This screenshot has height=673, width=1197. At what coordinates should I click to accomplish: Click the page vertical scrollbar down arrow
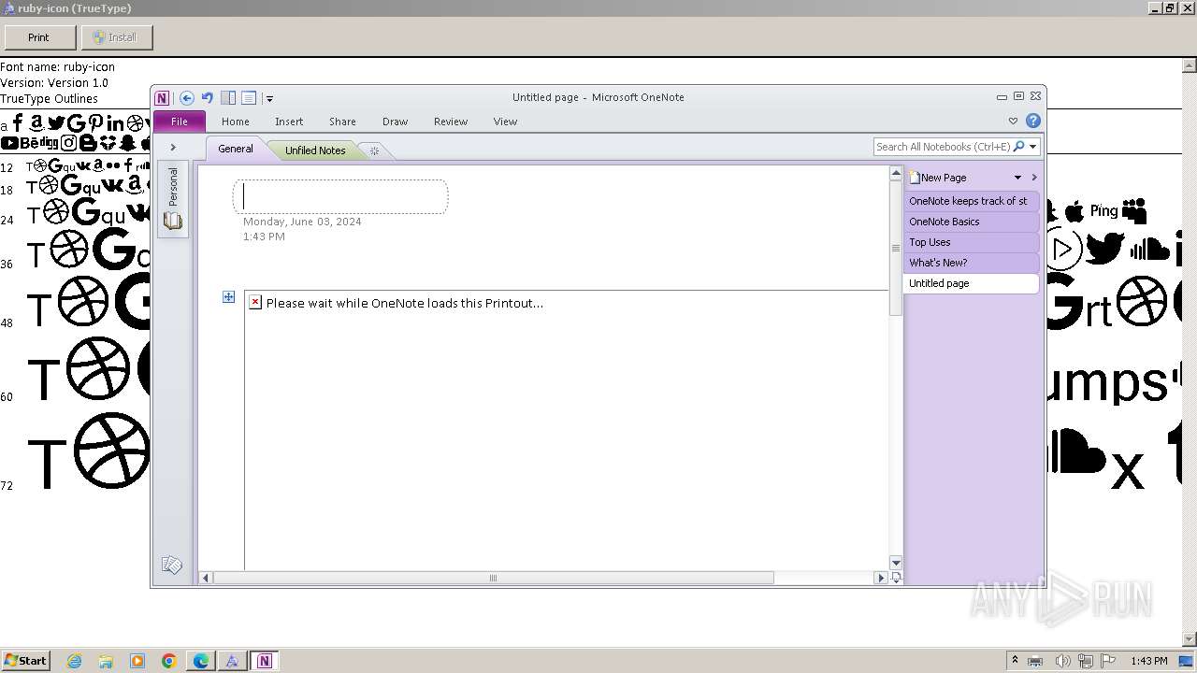895,563
